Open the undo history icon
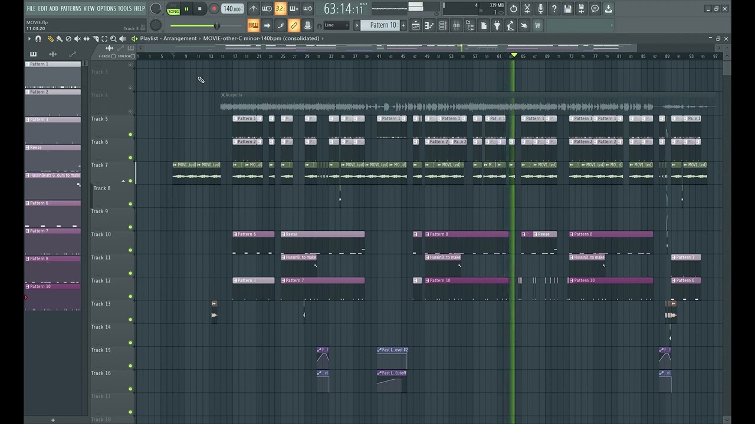This screenshot has height=424, width=755. pyautogui.click(x=514, y=9)
